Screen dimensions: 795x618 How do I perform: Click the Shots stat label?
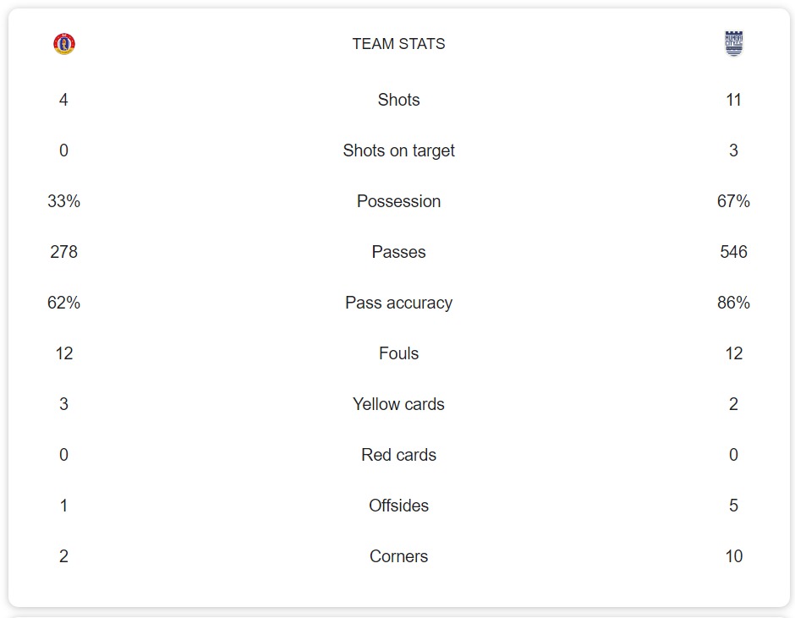pos(398,100)
